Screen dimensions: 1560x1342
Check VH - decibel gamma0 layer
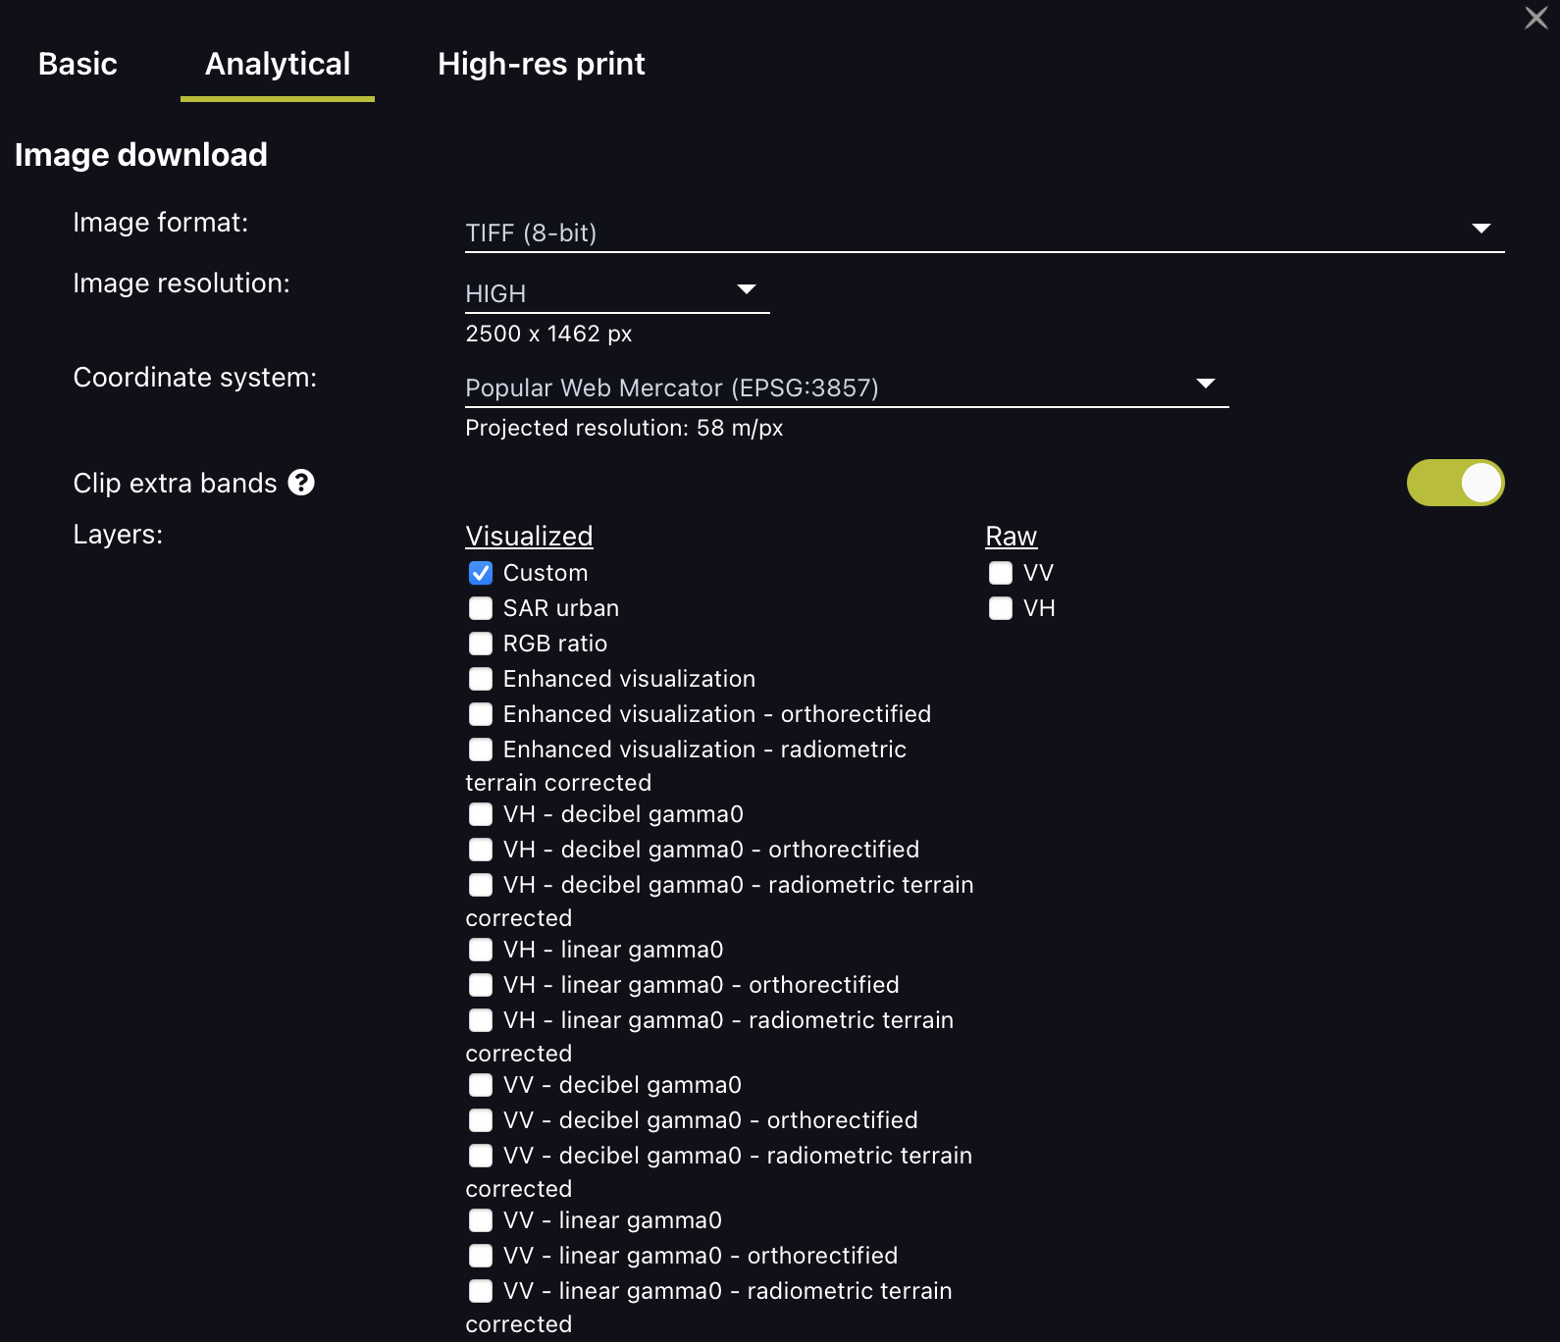[x=481, y=814]
